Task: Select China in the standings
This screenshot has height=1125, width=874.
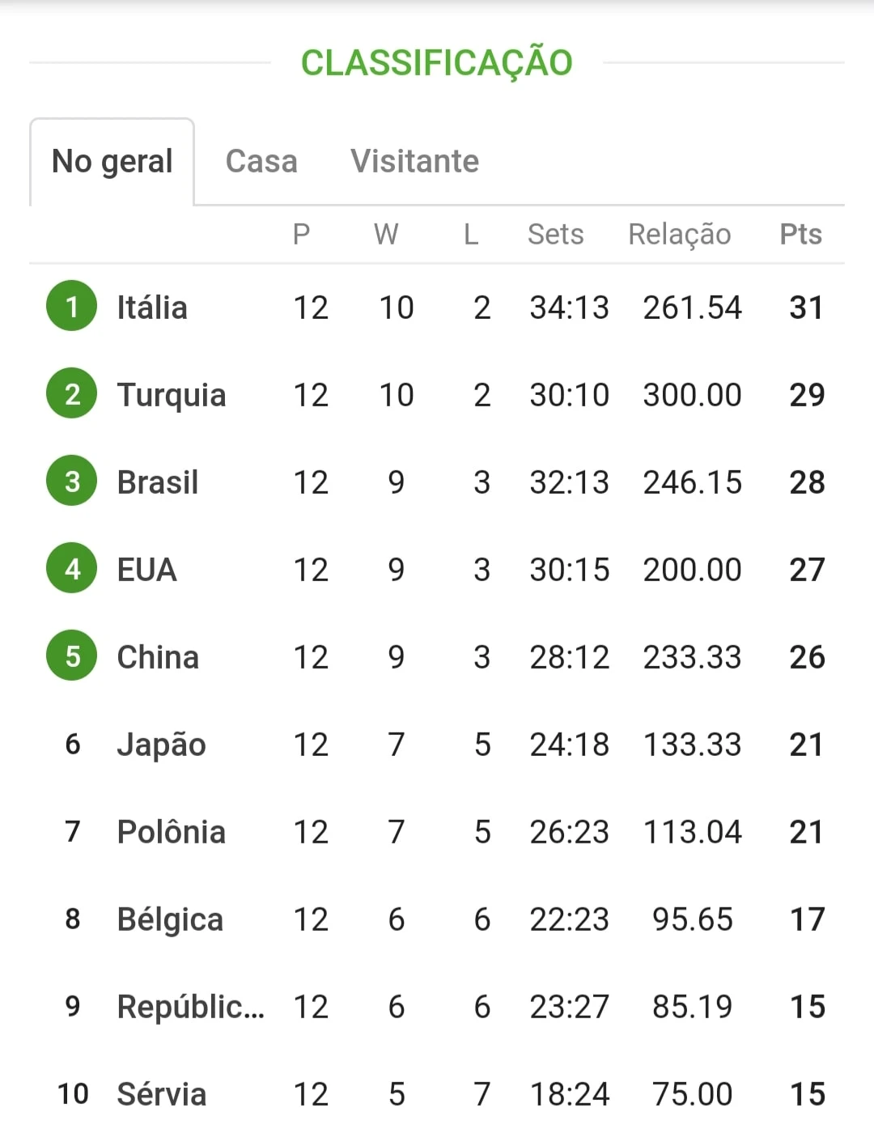Action: [158, 657]
